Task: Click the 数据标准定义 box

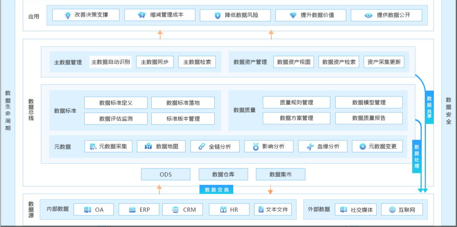Action: click(116, 103)
